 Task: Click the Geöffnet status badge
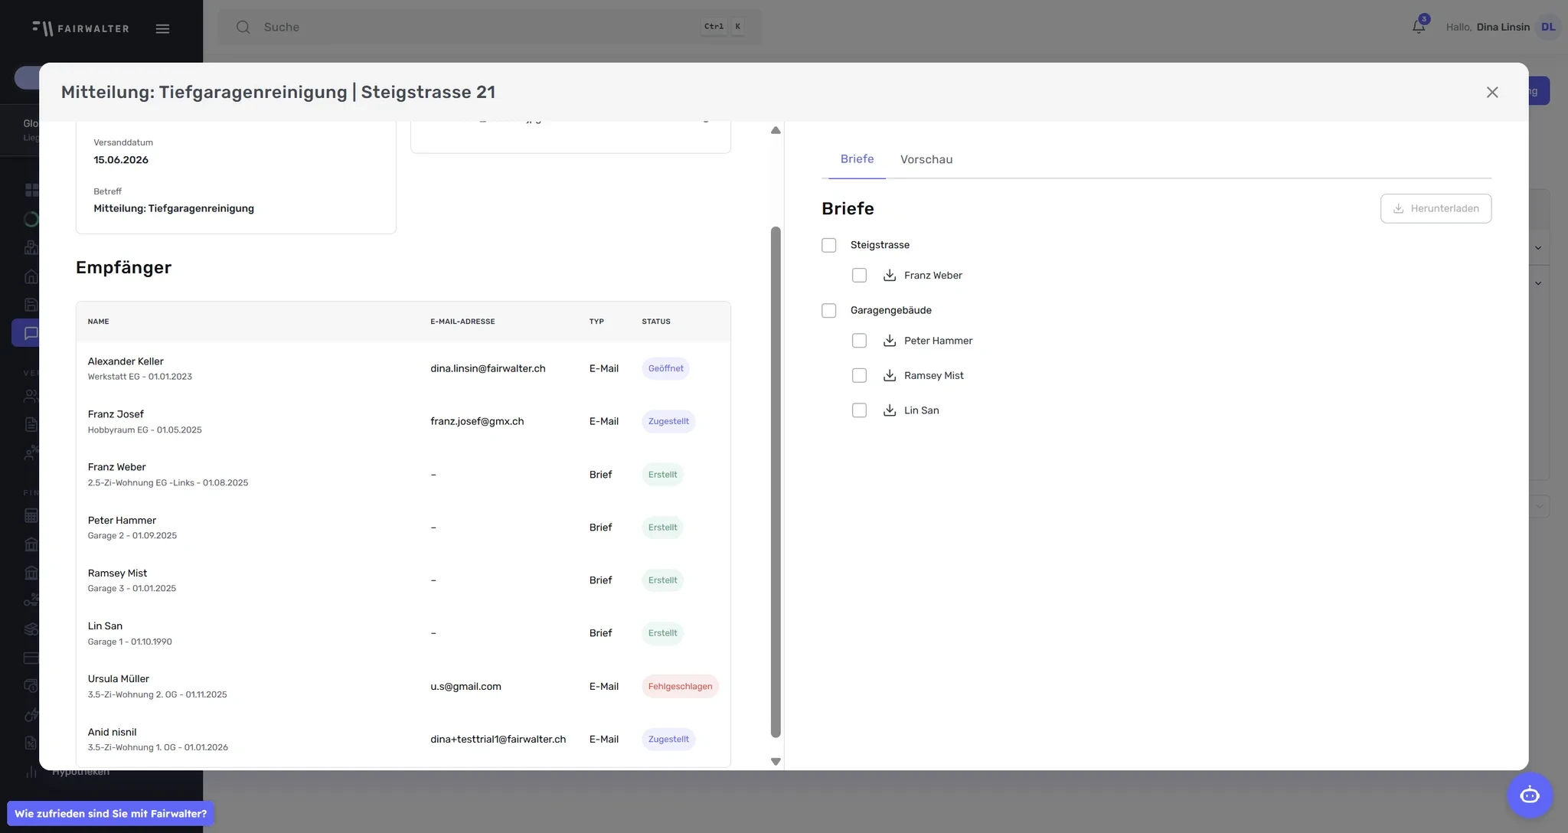(665, 368)
